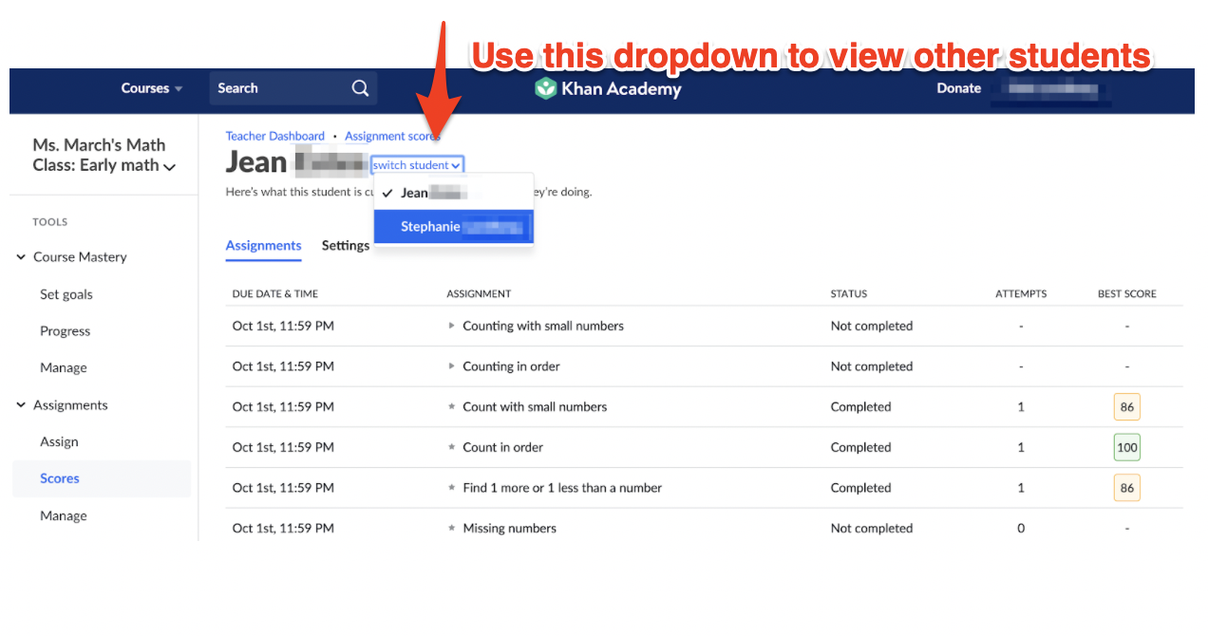Click the search magnifying glass icon
The width and height of the screenshot is (1208, 636).
click(360, 88)
